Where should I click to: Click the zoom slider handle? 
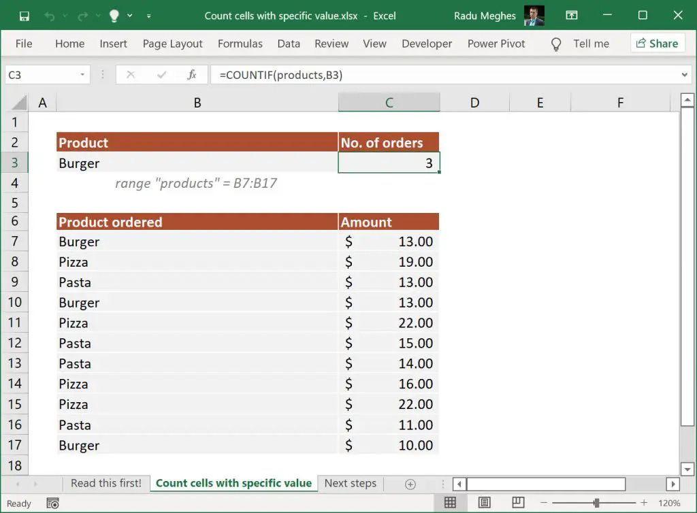pyautogui.click(x=596, y=503)
